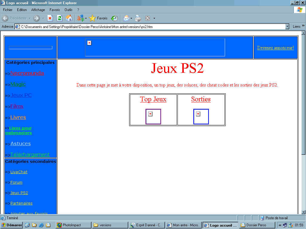306x229 pixels.
Task: Open the Edition menu
Action: pyautogui.click(x=22, y=10)
